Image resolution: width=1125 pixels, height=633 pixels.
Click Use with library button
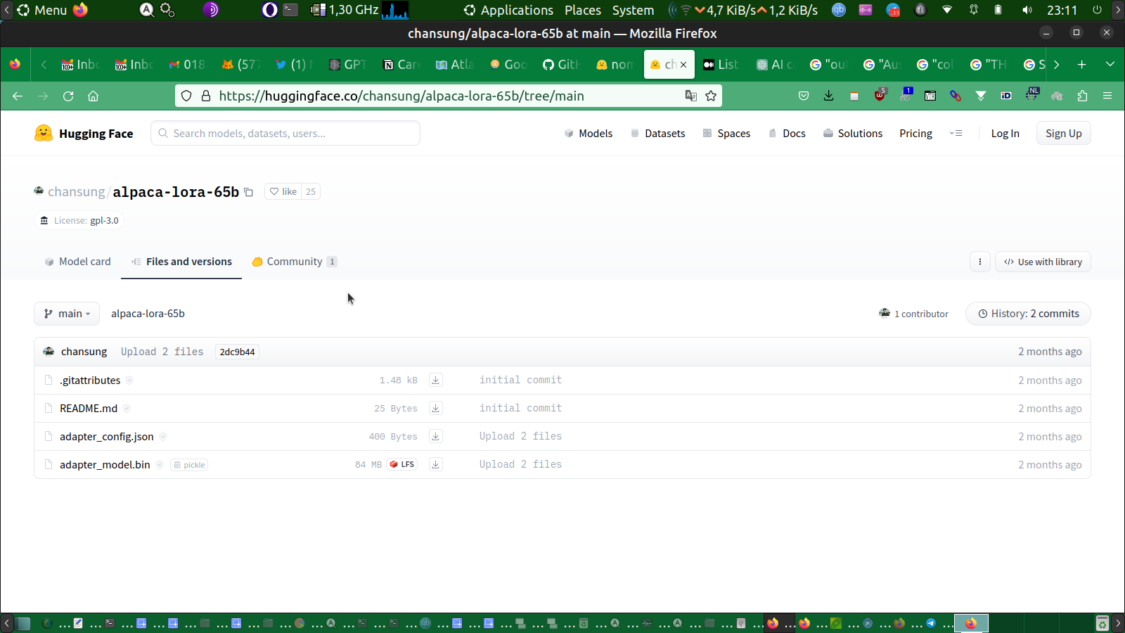pyautogui.click(x=1043, y=262)
